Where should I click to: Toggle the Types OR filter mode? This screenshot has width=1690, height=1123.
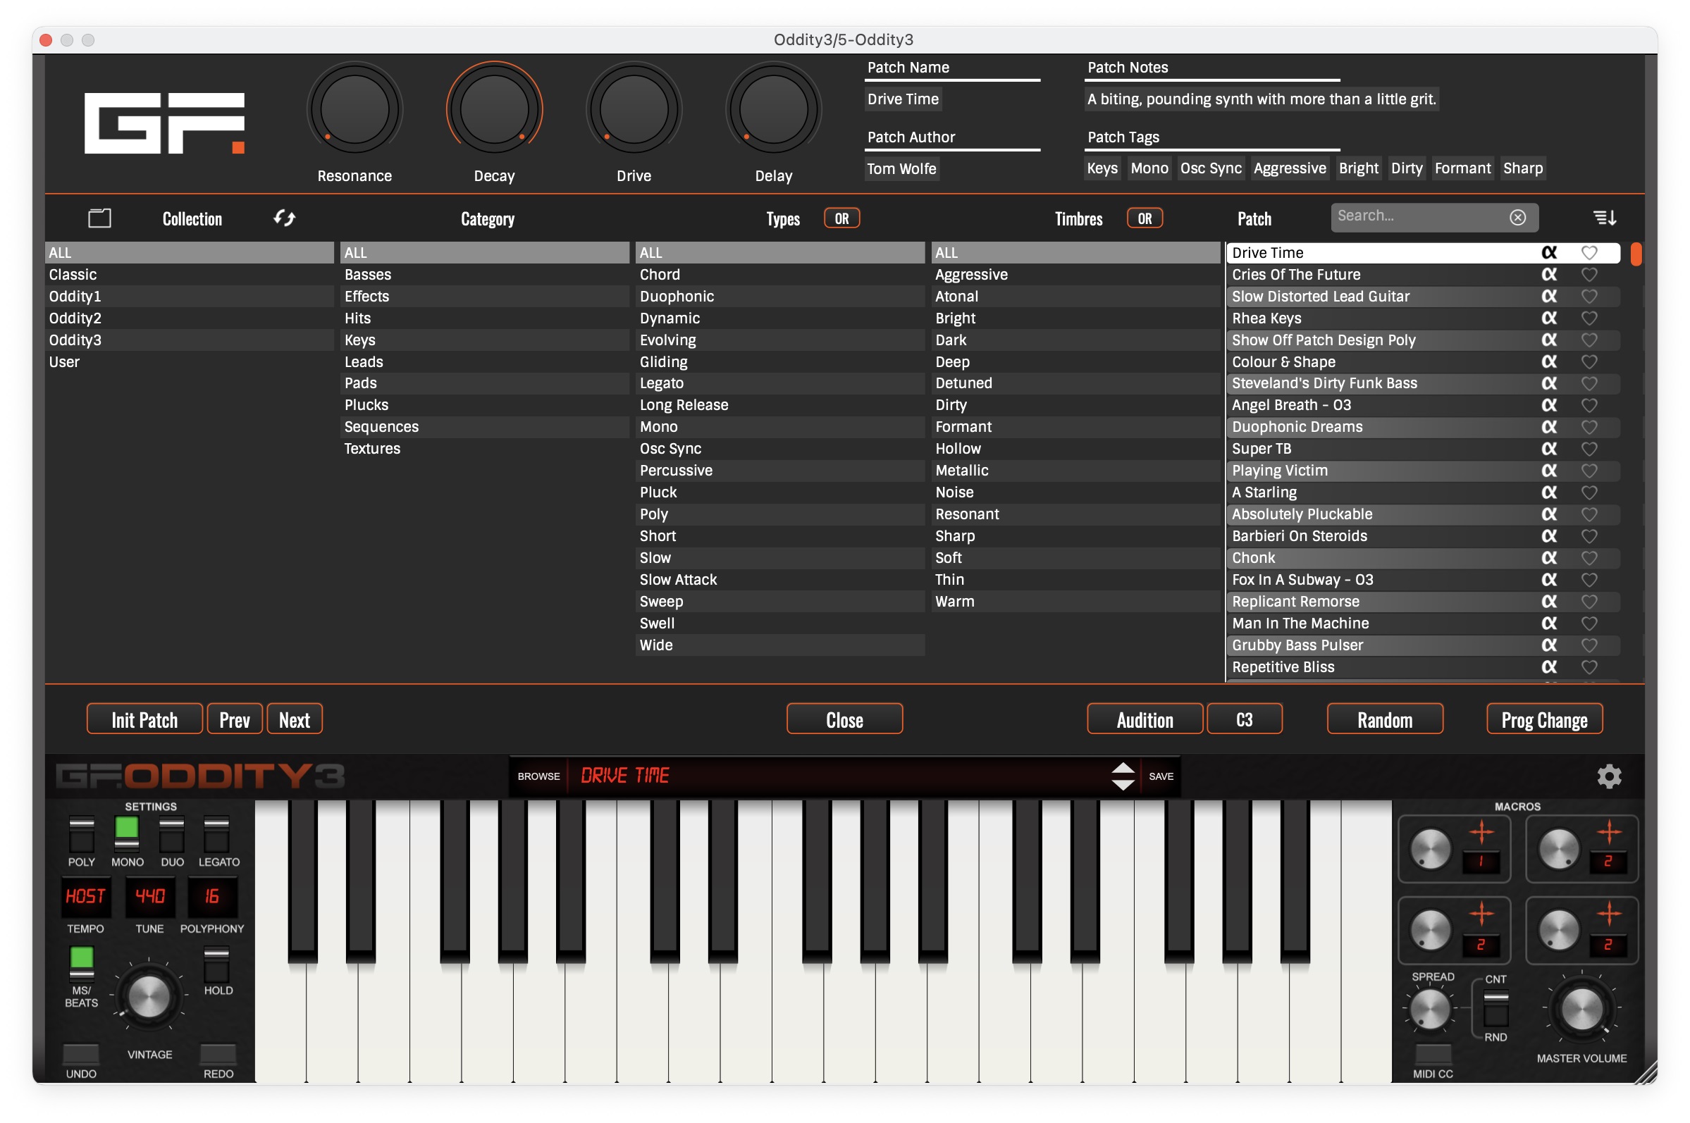click(x=841, y=218)
